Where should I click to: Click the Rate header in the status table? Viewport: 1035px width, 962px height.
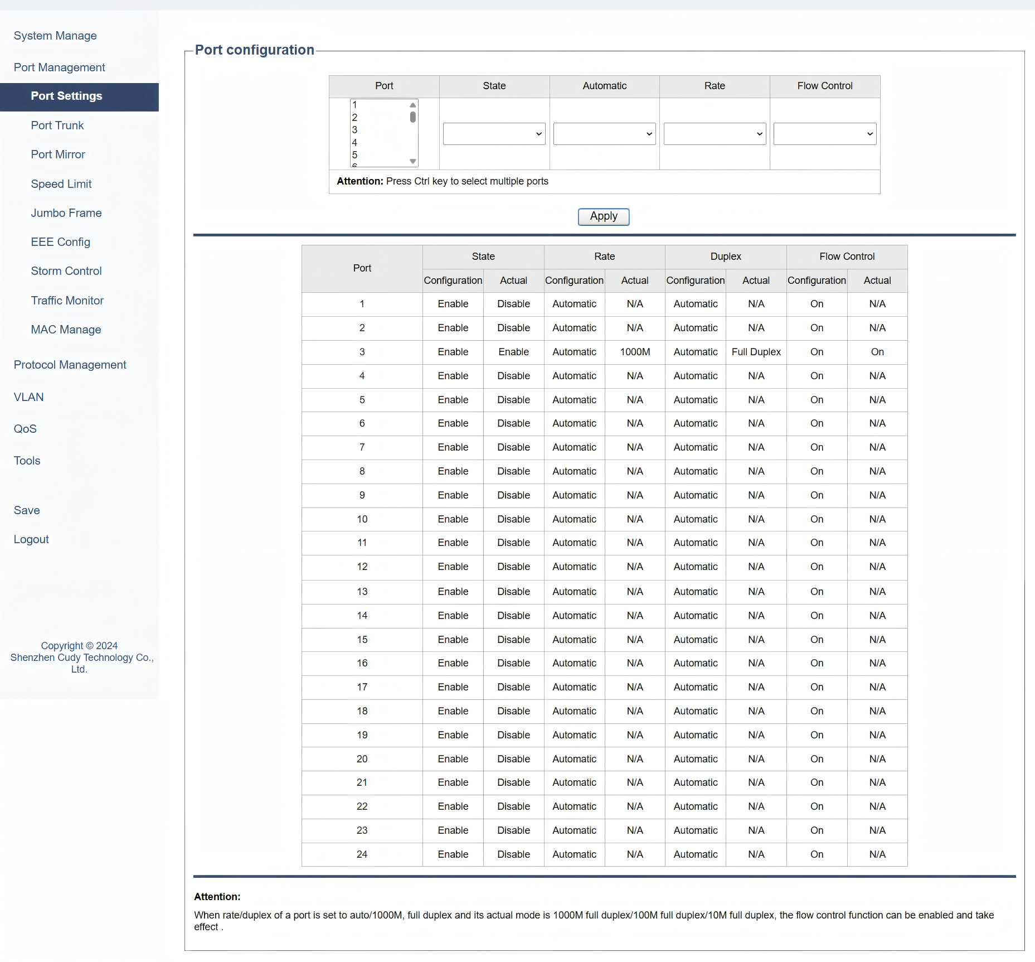604,257
